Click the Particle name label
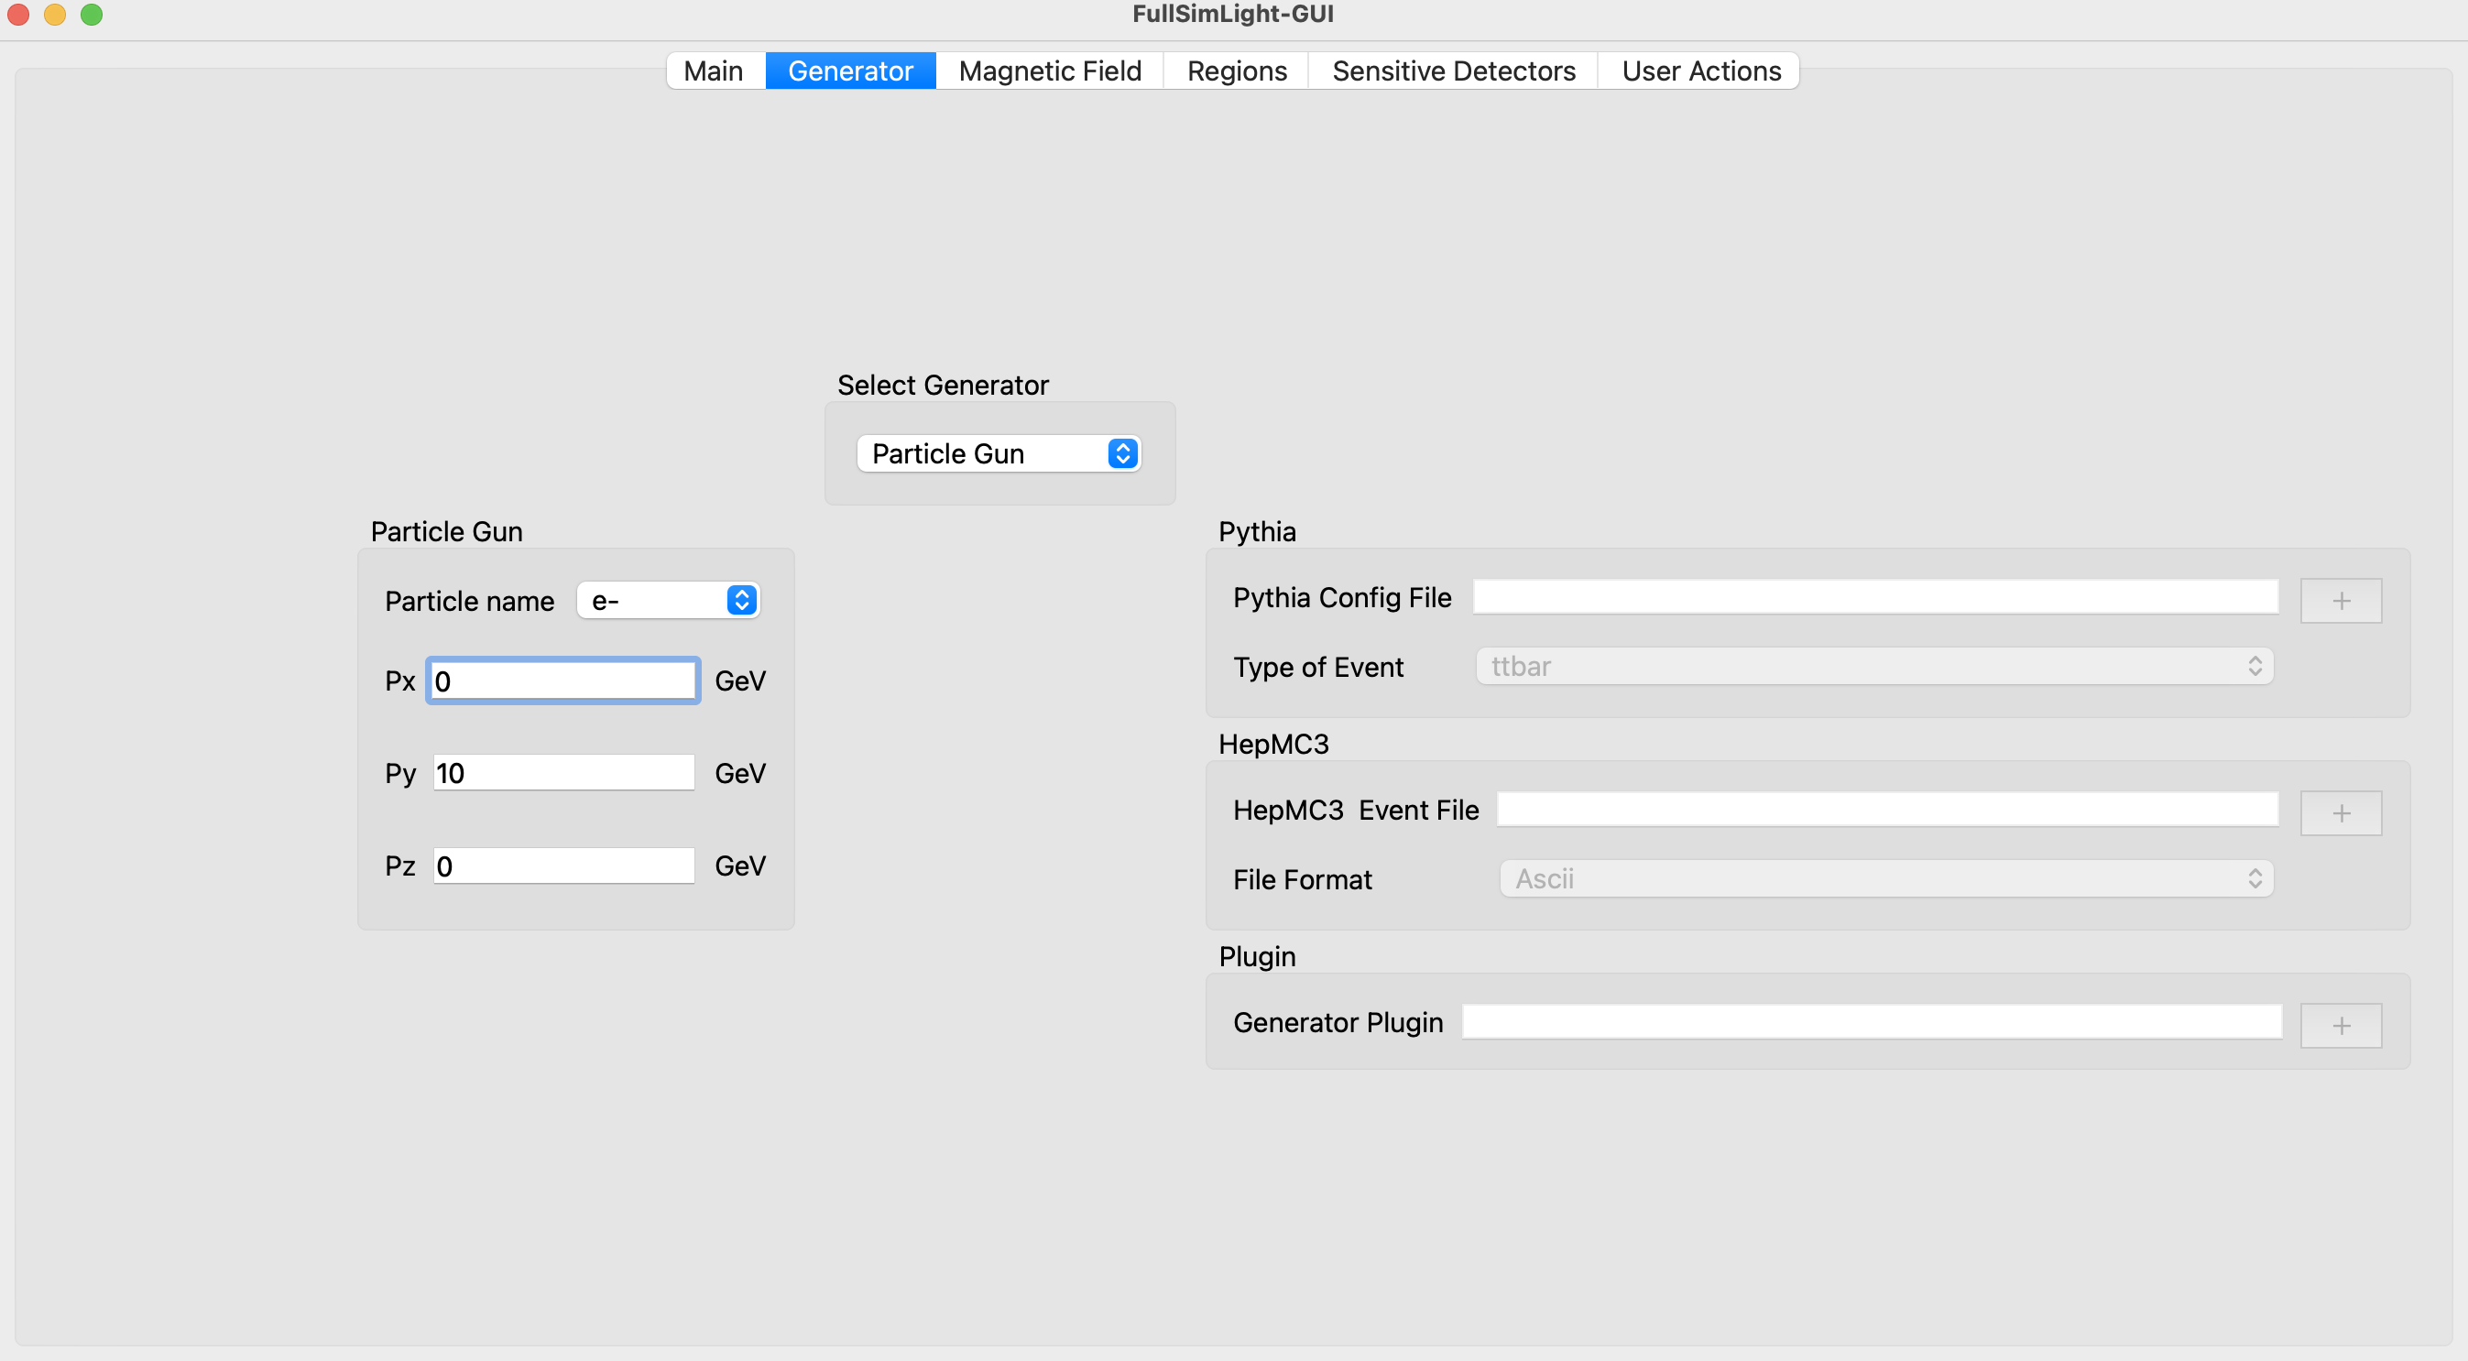Viewport: 2468px width, 1361px height. point(469,602)
